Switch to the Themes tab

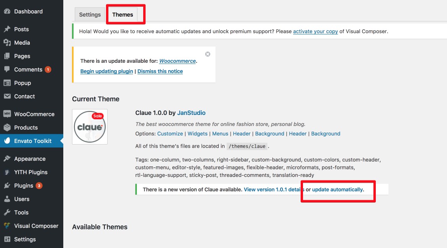coord(123,15)
